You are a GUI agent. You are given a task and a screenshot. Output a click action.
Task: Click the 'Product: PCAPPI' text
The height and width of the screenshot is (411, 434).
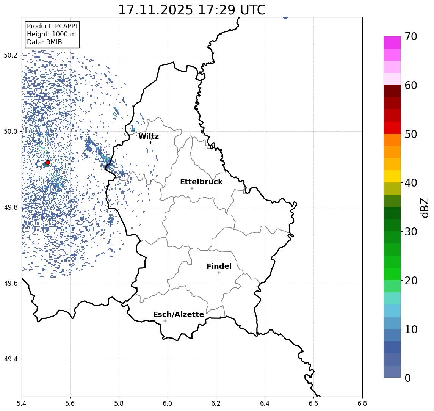(52, 26)
